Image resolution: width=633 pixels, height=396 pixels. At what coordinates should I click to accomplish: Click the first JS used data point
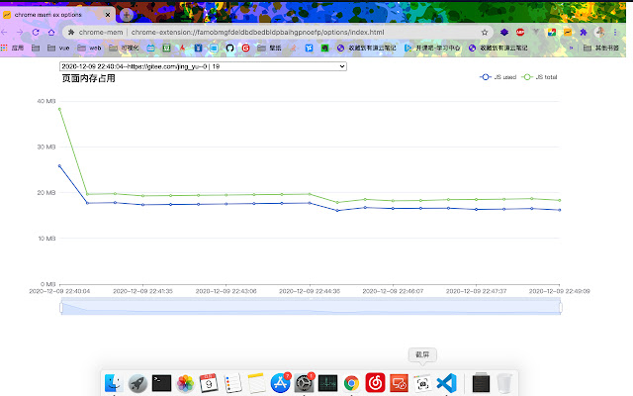pos(59,166)
